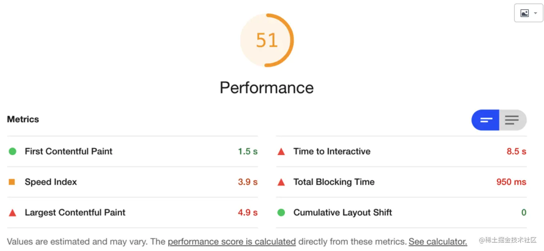Click the red Time to Interactive triangle
Screen dimensions: 544x251
(281, 152)
